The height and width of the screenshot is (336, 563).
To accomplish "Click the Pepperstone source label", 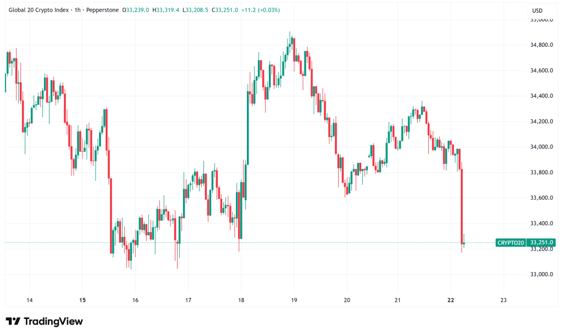I will (102, 10).
